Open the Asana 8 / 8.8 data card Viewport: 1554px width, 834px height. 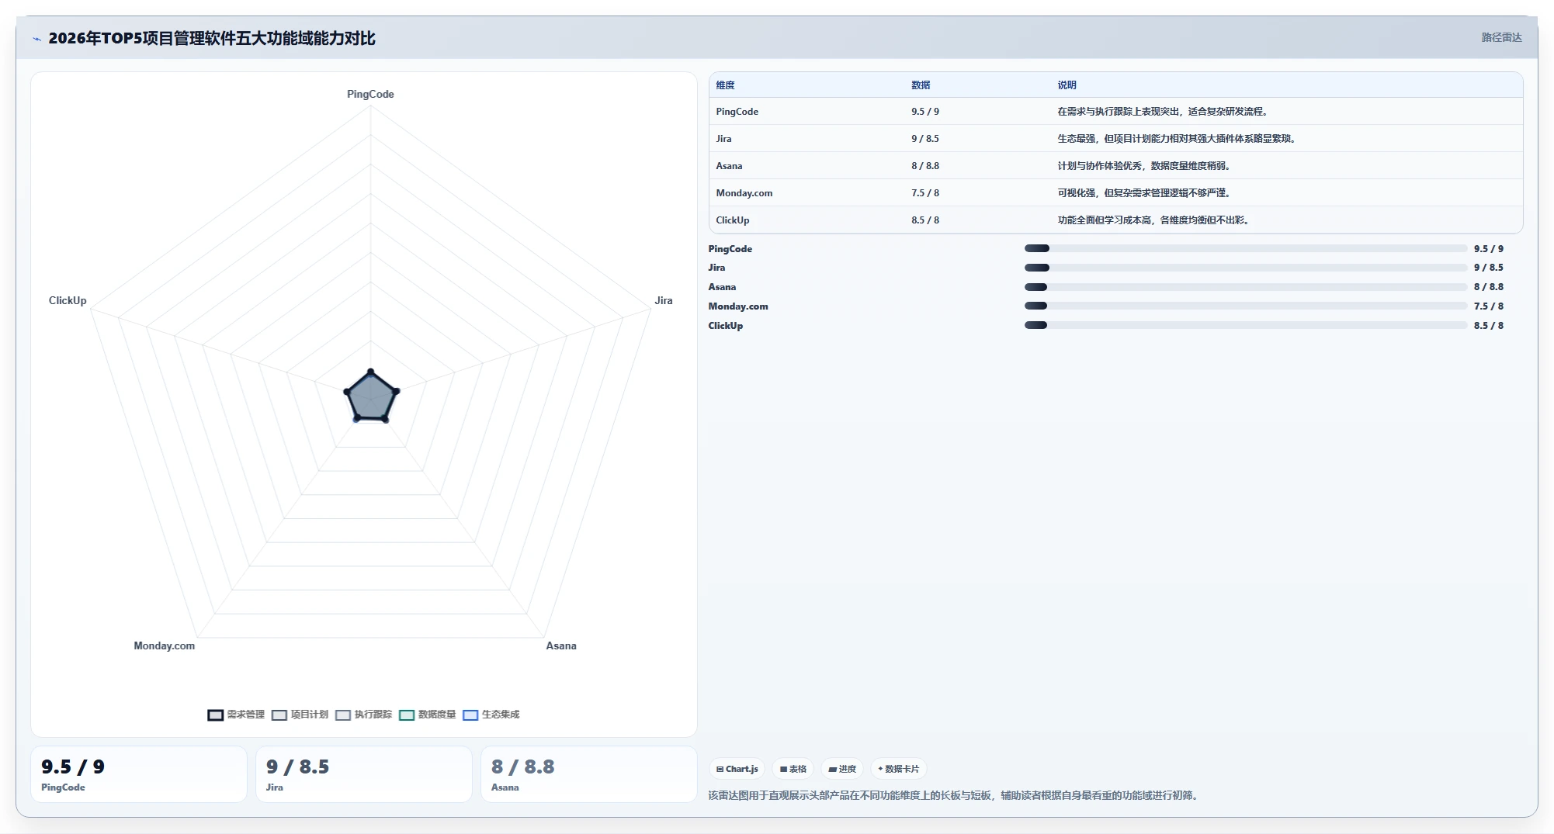coord(589,774)
